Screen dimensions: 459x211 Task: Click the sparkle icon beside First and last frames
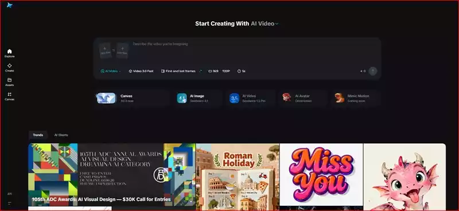tap(200, 71)
